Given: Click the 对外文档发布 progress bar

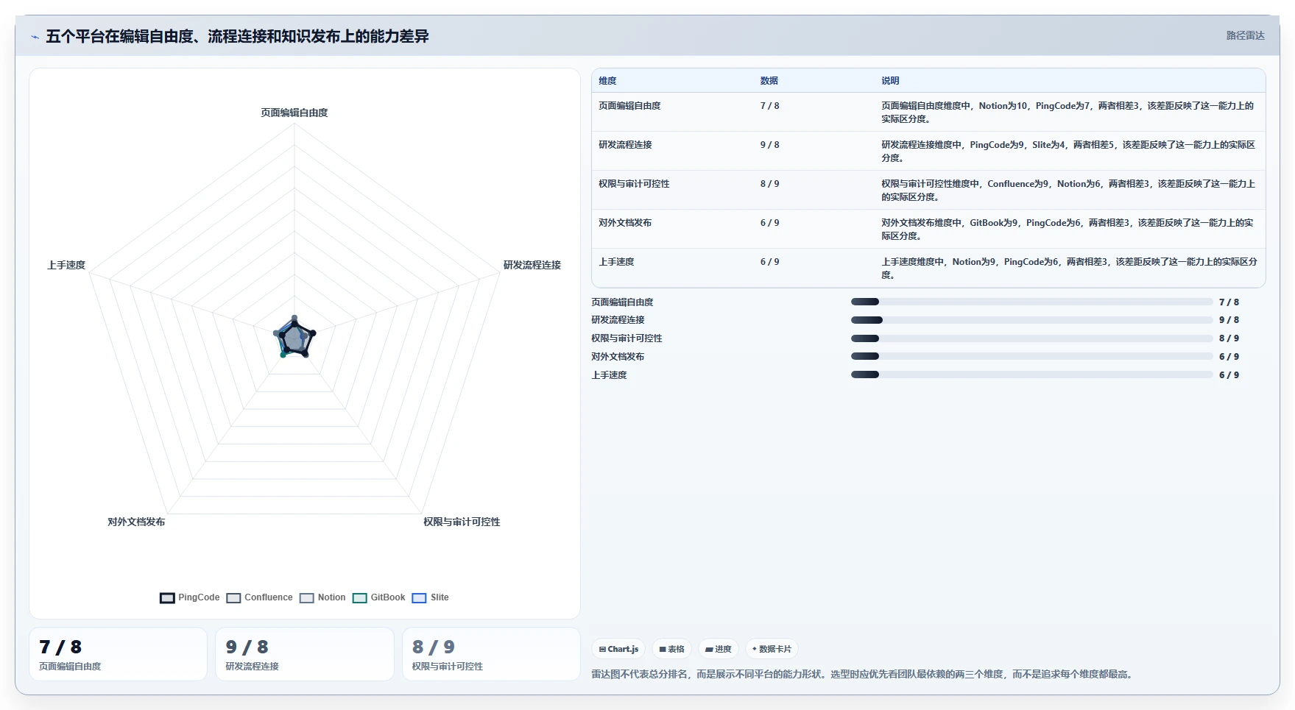Looking at the screenshot, I should point(1031,356).
